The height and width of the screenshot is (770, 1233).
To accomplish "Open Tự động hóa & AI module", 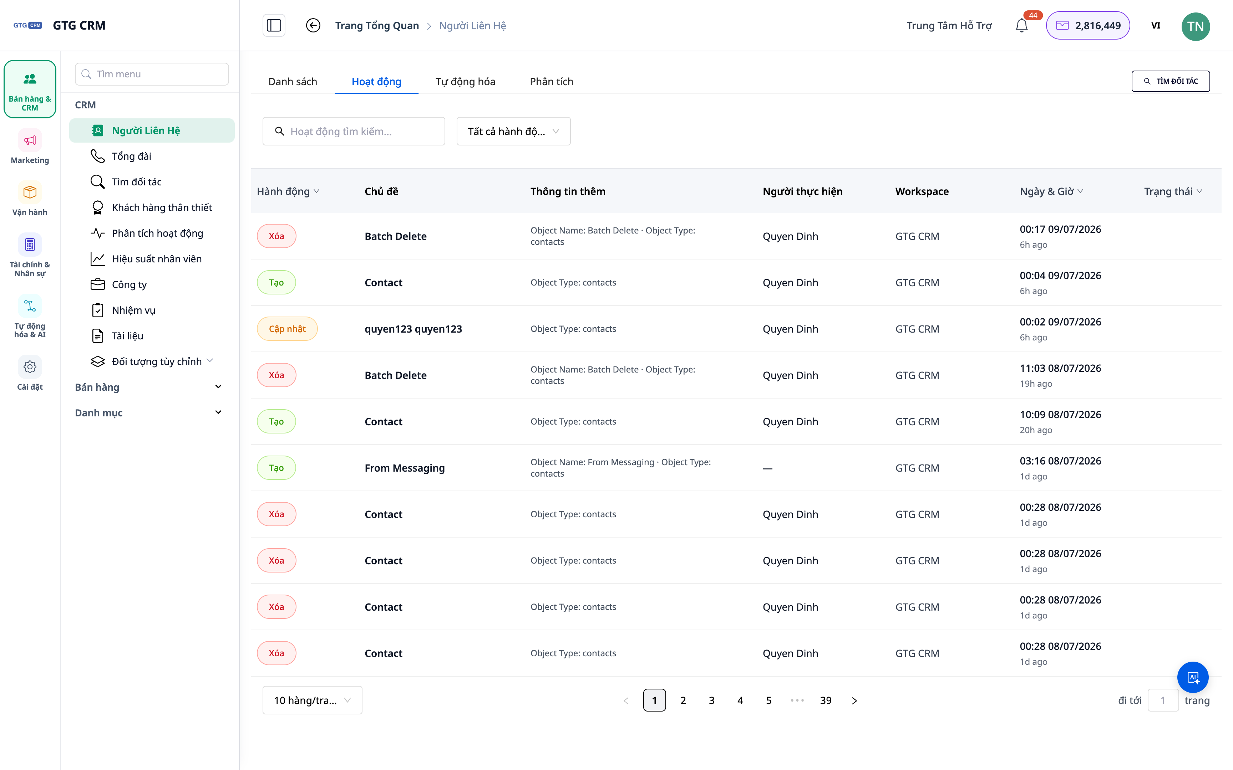I will pyautogui.click(x=30, y=317).
